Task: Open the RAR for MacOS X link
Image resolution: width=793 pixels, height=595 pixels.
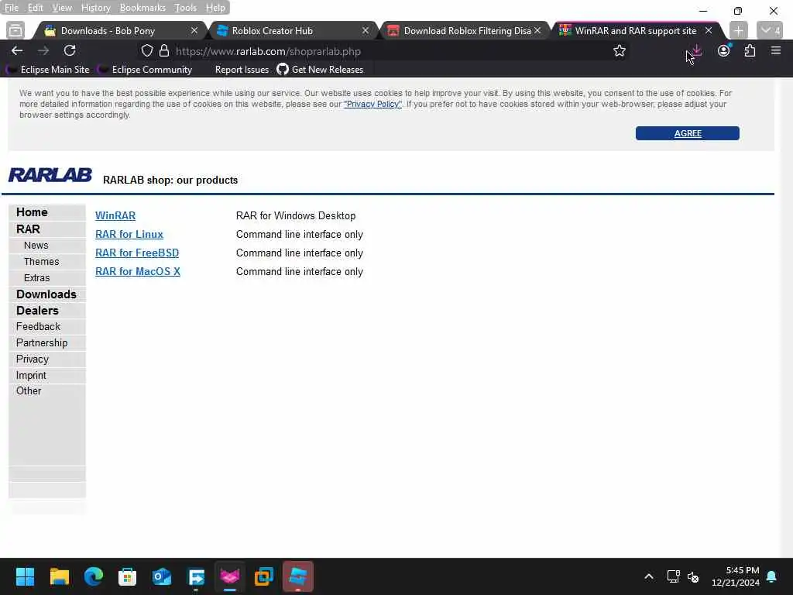Action: (138, 272)
